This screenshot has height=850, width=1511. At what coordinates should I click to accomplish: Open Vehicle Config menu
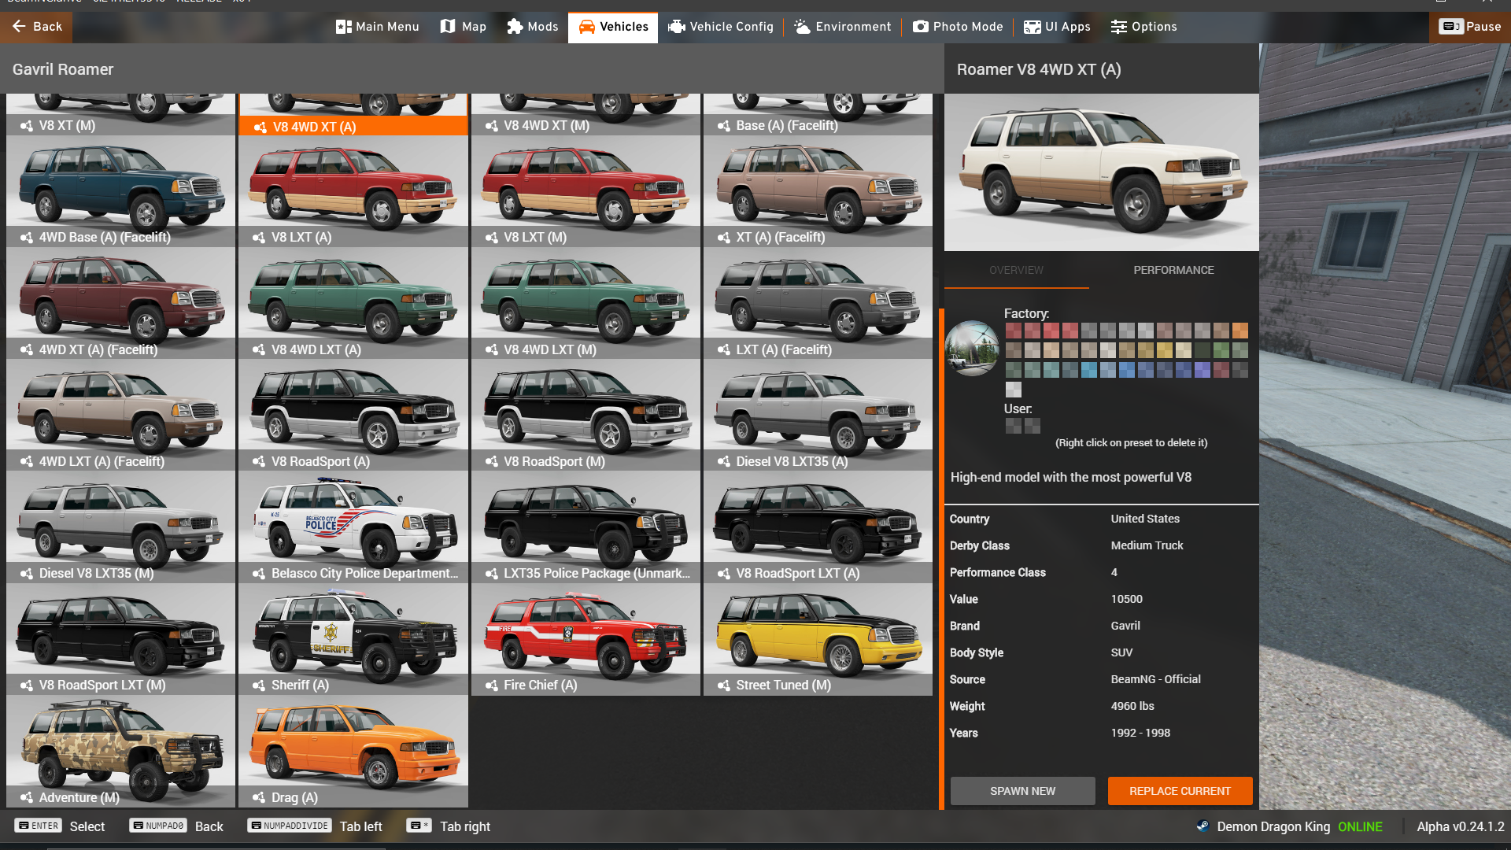[721, 27]
